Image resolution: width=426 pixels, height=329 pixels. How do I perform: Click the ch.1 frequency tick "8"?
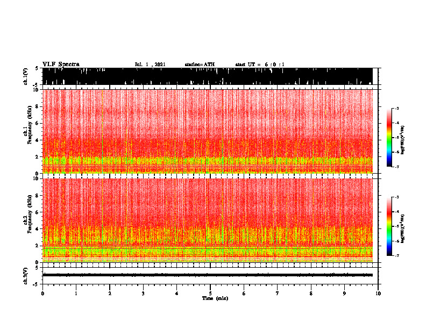(x=37, y=106)
